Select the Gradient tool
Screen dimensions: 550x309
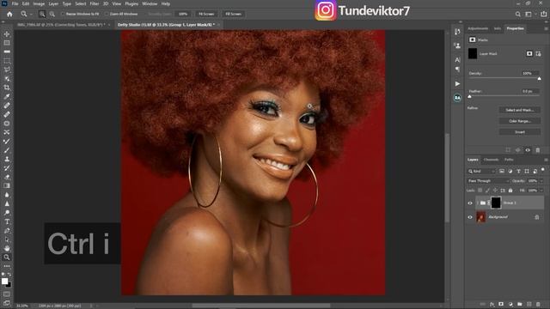tap(7, 185)
